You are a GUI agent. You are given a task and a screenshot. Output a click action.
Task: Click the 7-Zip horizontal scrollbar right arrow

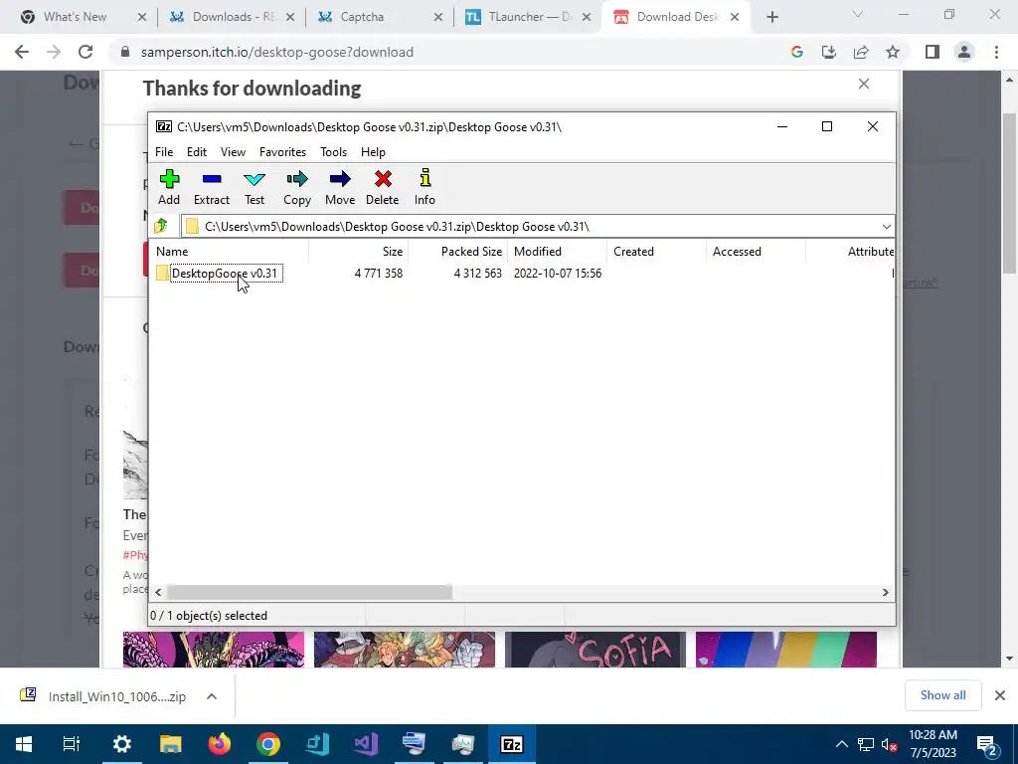coord(885,592)
